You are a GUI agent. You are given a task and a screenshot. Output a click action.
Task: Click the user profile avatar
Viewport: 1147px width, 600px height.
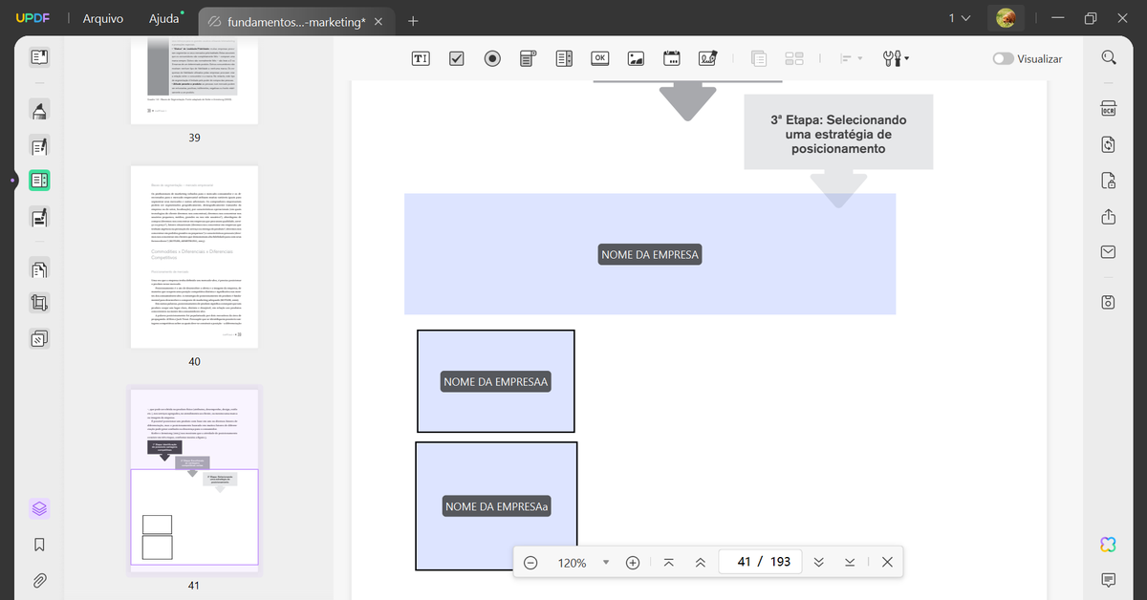[1006, 18]
